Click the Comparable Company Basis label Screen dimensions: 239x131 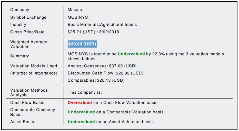(x=32, y=112)
